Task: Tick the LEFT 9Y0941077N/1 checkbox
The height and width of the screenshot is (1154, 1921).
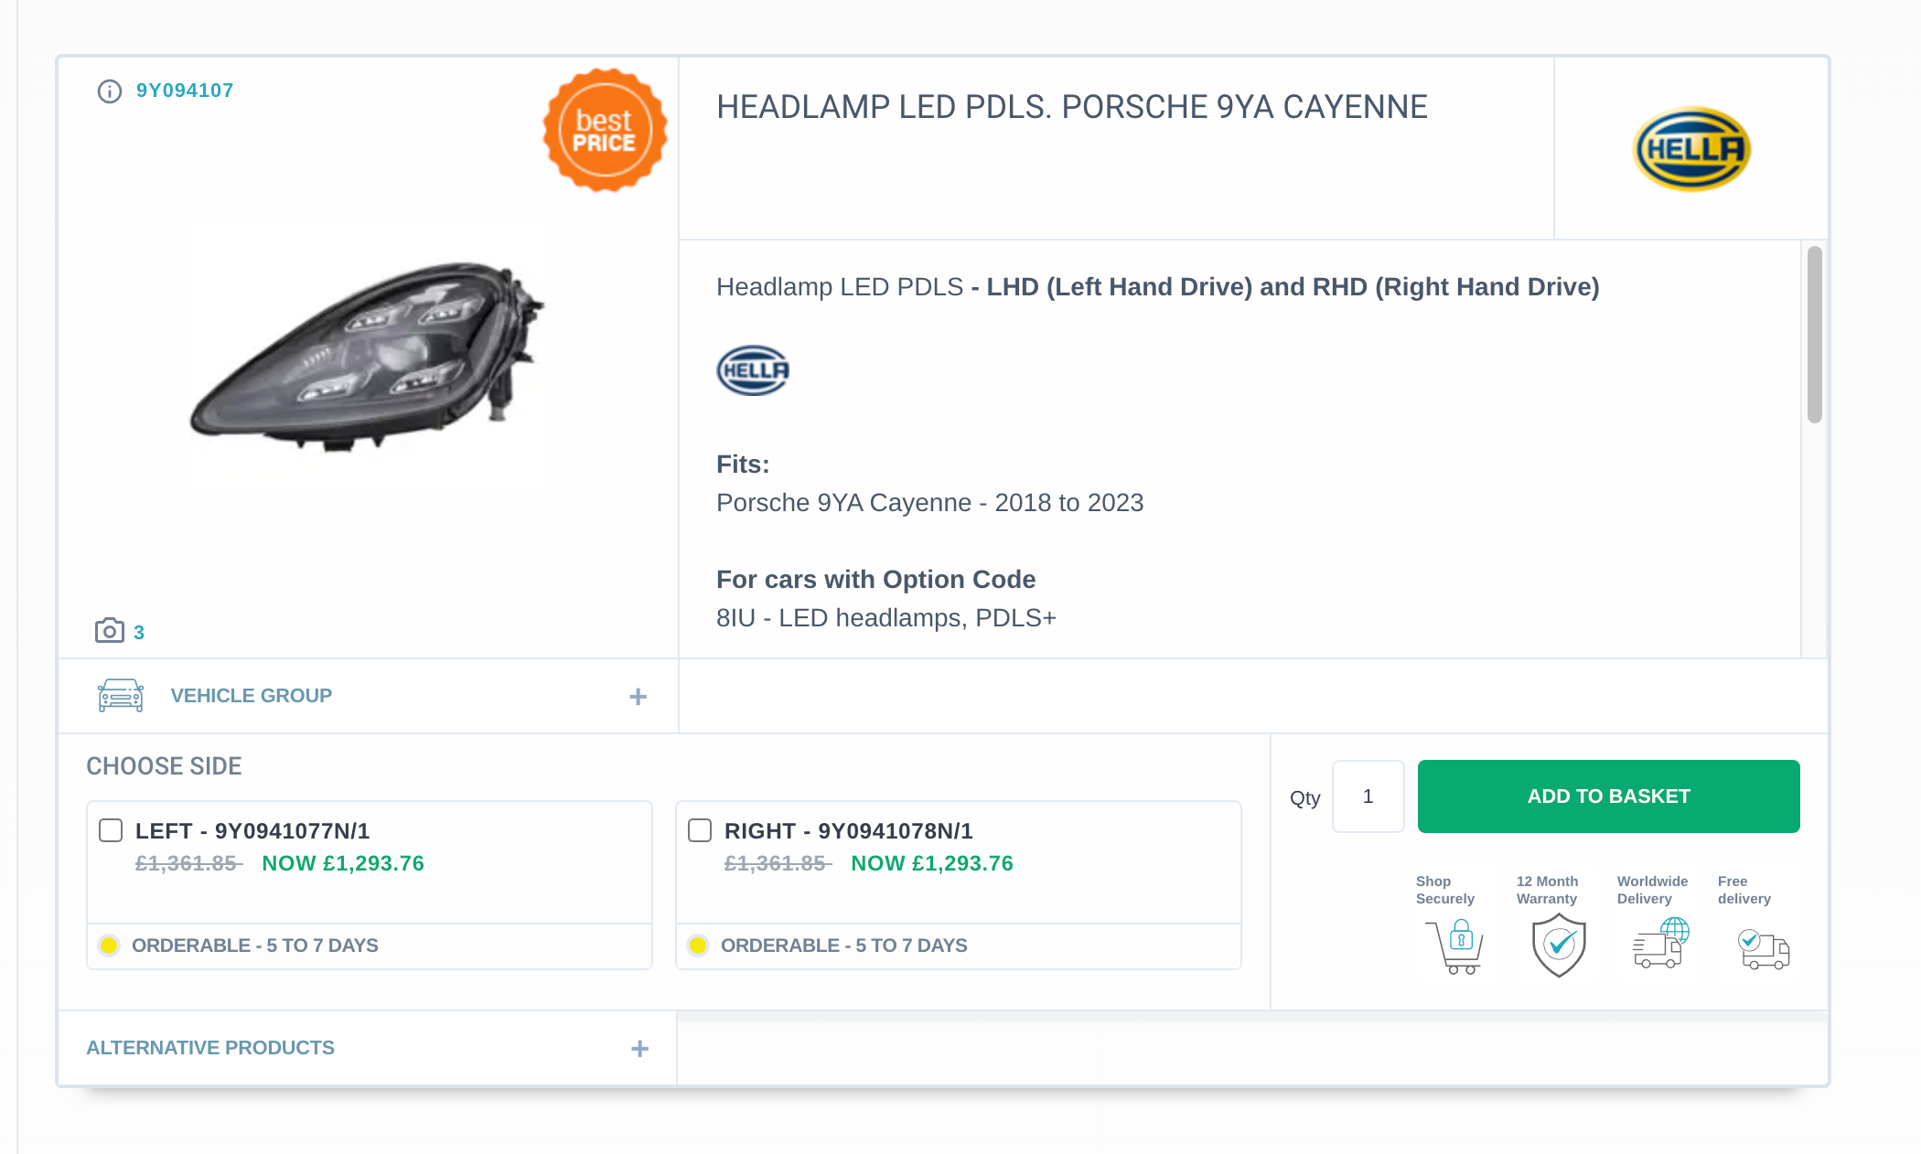Action: 111,830
